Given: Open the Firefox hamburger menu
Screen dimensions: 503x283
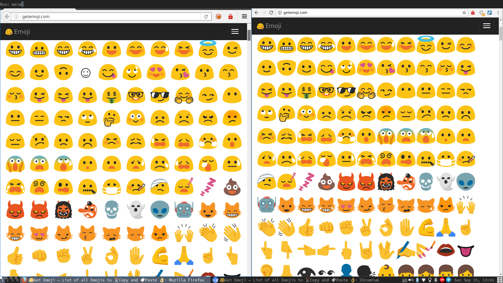Looking at the screenshot, I should pos(244,17).
